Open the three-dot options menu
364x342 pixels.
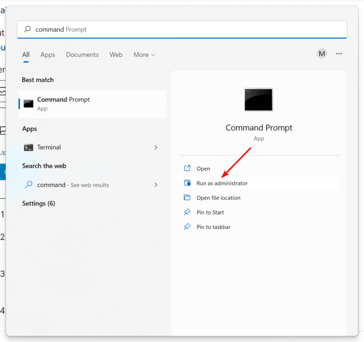point(339,54)
